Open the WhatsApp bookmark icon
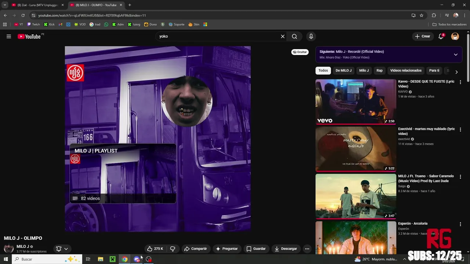 (106, 25)
